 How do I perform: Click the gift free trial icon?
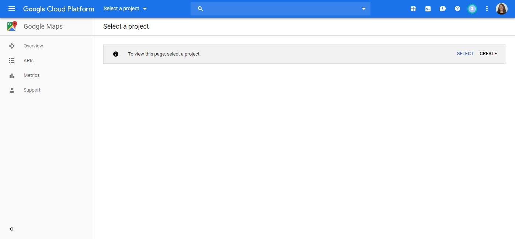pyautogui.click(x=413, y=9)
